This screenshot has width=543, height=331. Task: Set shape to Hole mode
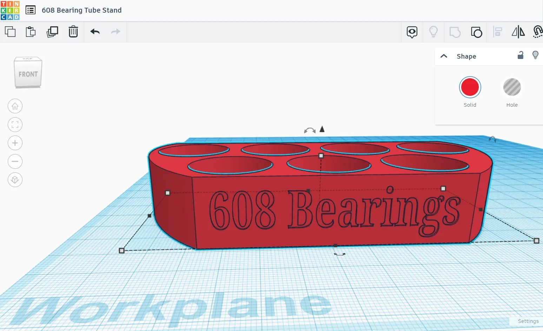(x=512, y=87)
